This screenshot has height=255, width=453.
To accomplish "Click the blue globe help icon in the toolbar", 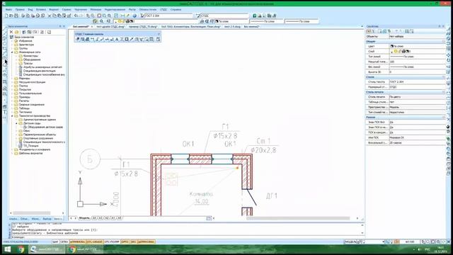I will click(x=134, y=16).
